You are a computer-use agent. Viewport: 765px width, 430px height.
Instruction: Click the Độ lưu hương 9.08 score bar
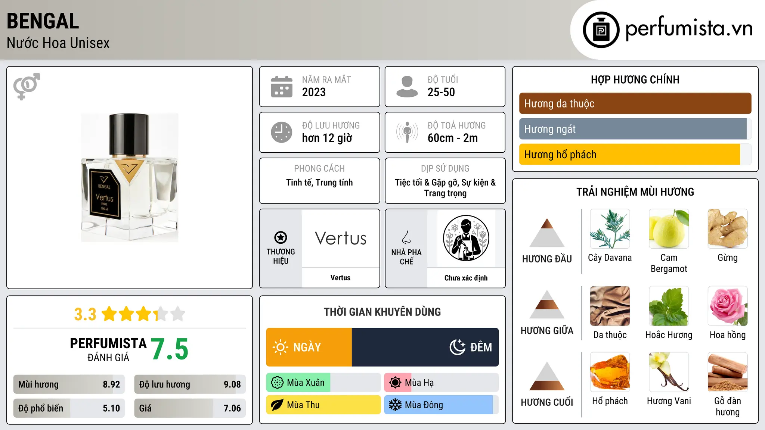pyautogui.click(x=190, y=384)
